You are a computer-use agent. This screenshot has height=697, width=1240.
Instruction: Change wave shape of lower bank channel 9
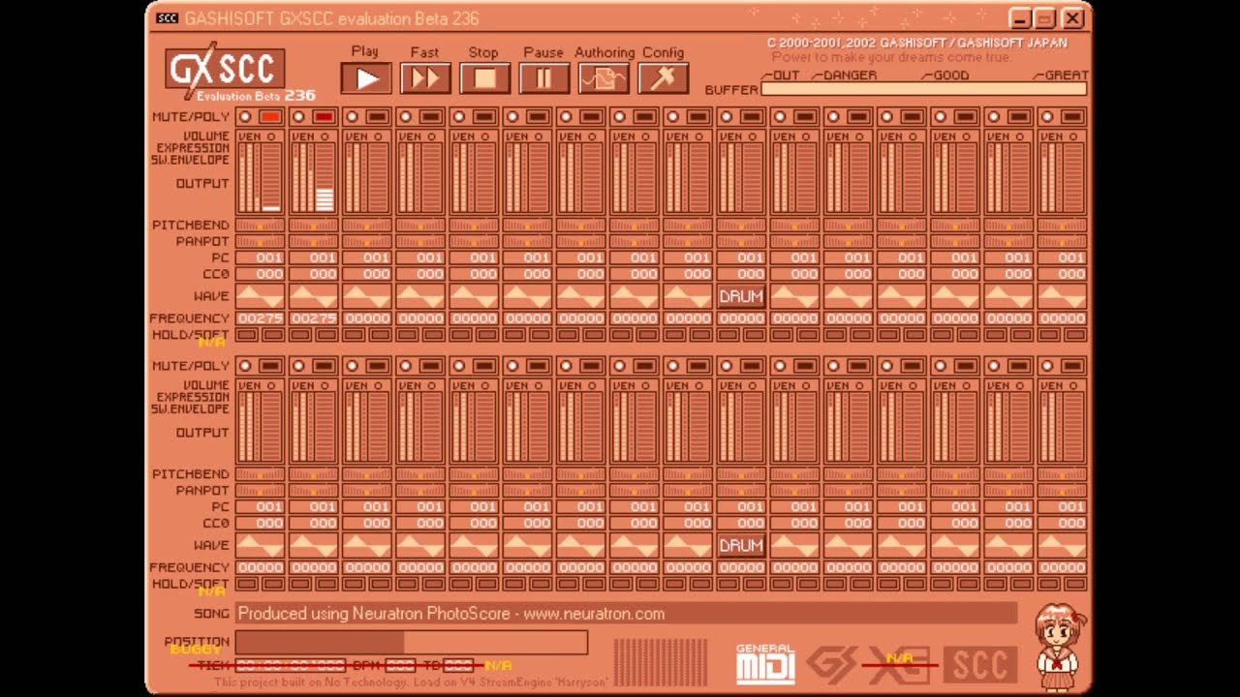coord(688,545)
